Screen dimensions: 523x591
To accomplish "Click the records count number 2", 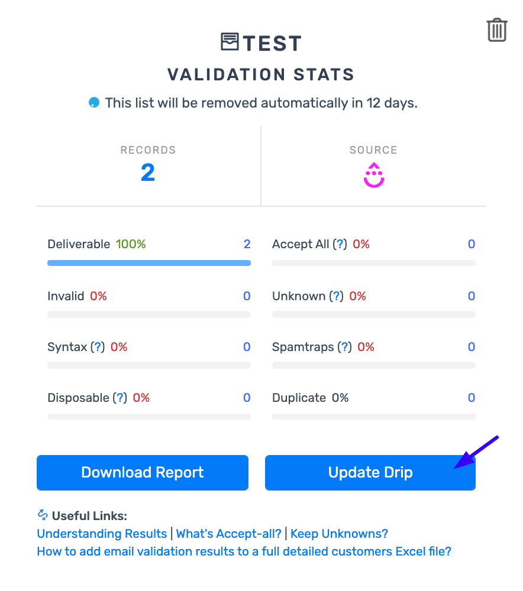I will 148,173.
